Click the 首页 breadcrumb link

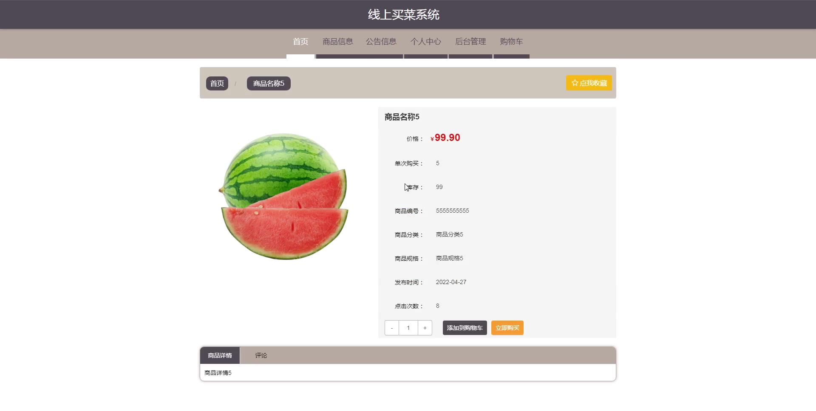[x=217, y=83]
